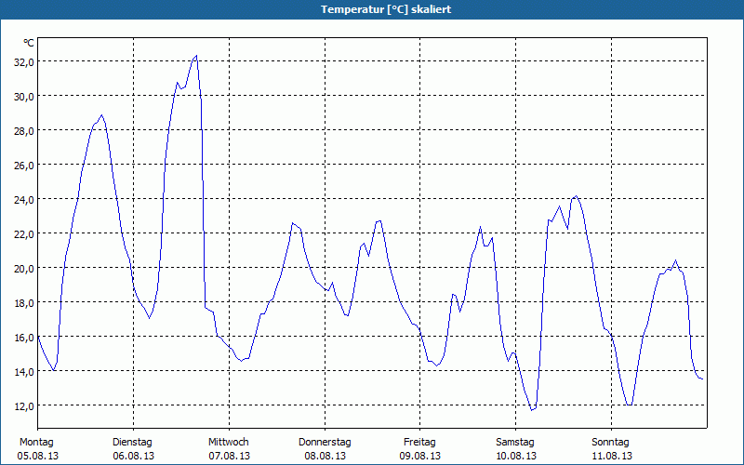Click the Montag day label
This screenshot has width=744, height=465.
coord(36,443)
